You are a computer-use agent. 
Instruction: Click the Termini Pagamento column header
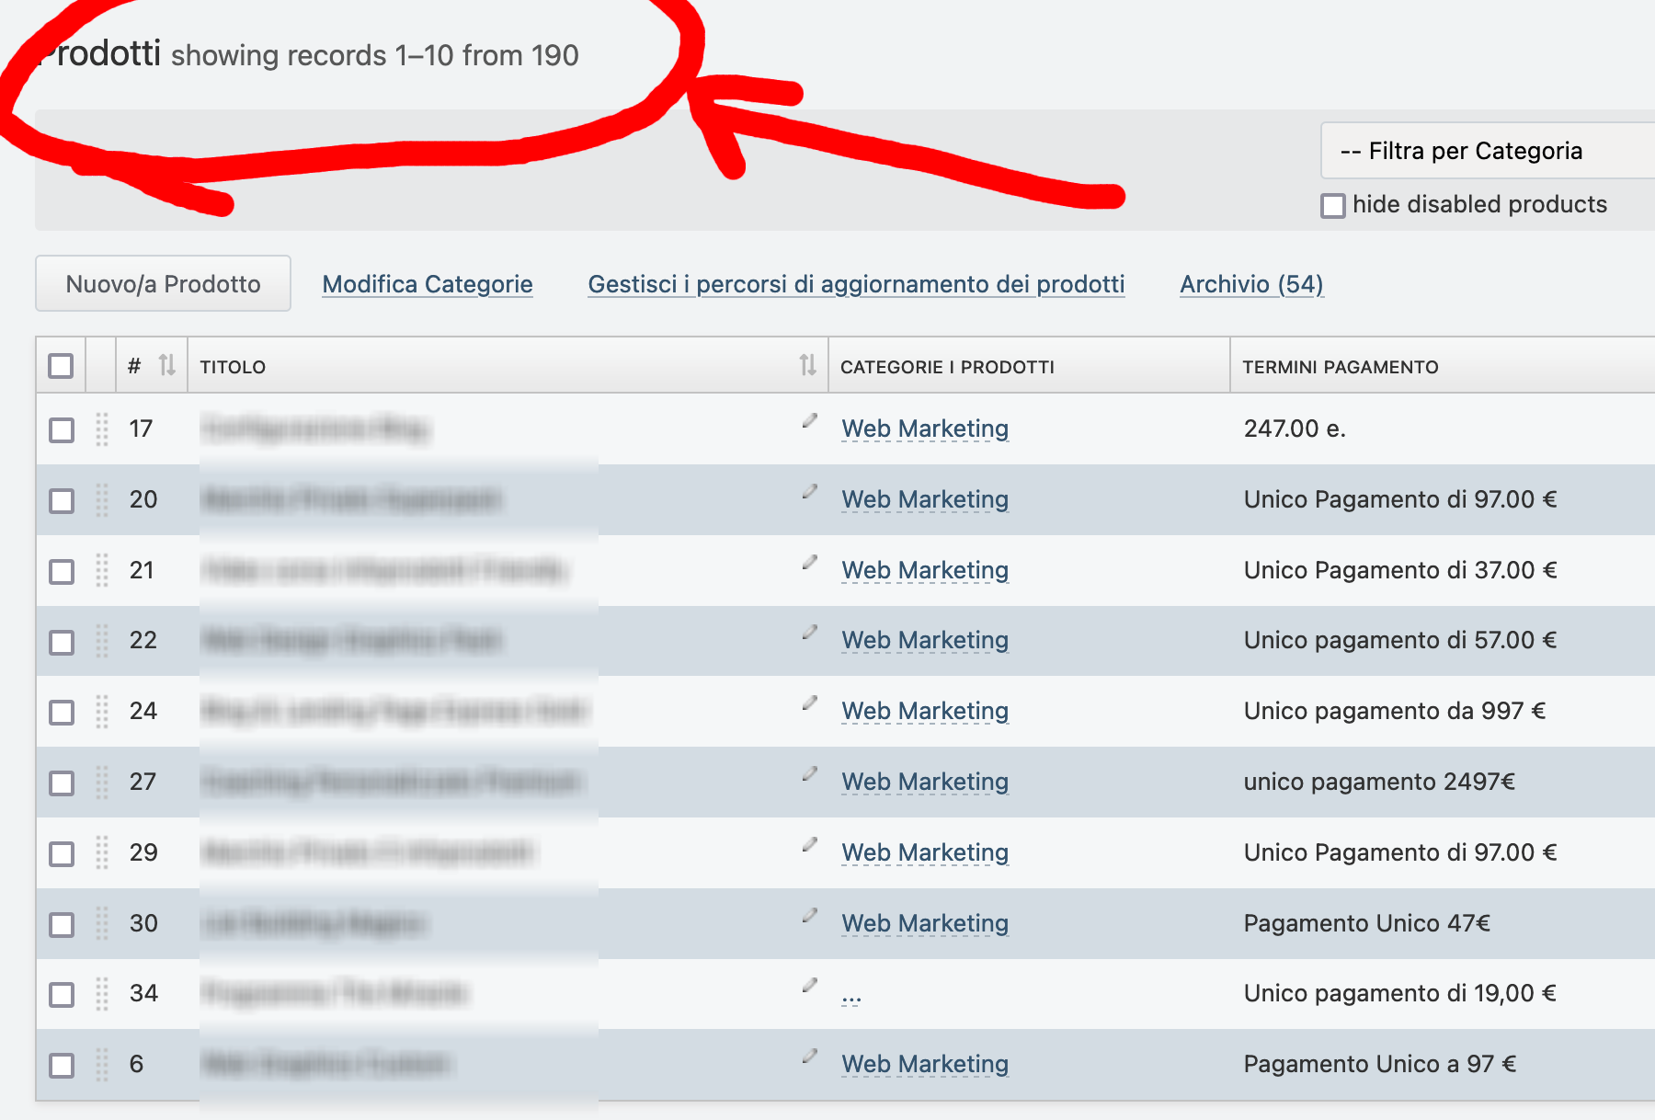click(1340, 367)
